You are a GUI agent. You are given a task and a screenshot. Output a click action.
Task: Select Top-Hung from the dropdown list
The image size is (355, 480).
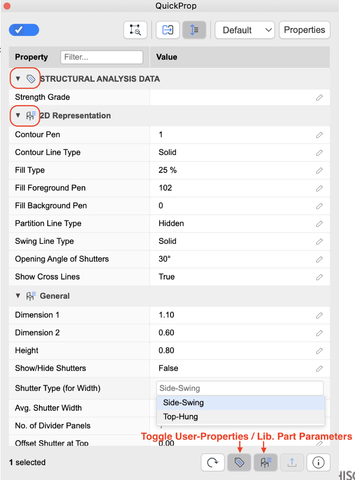point(240,417)
